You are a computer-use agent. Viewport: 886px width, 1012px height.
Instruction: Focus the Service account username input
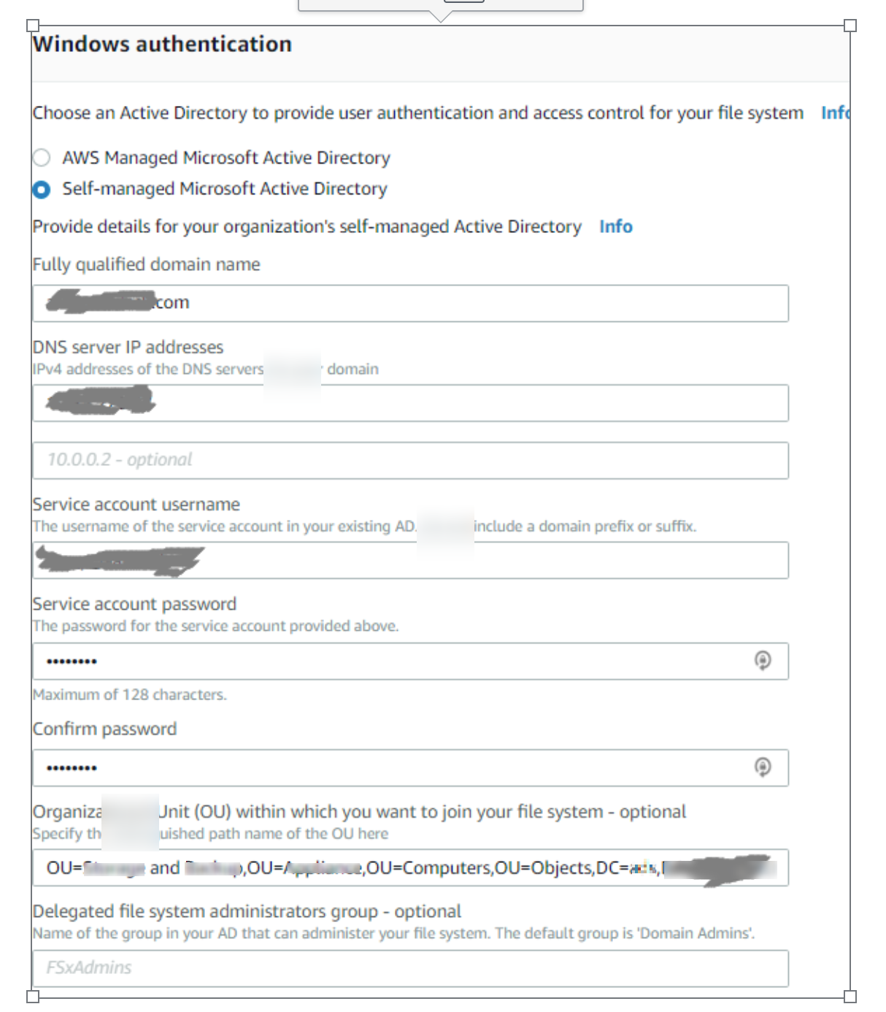[438, 561]
